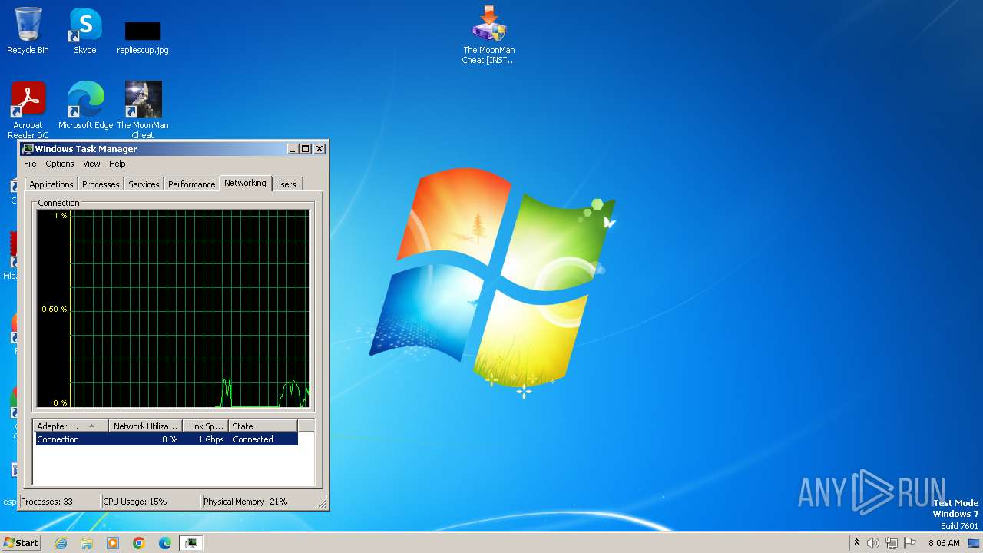The height and width of the screenshot is (553, 983).
Task: Open Google Chrome from the taskbar
Action: tap(139, 543)
